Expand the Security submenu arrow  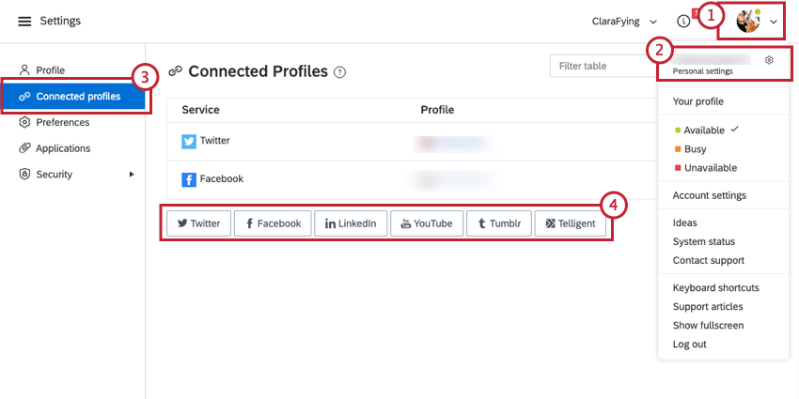pos(132,174)
